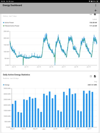The image size is (100, 133).
Task: Expand the power history chart to fullscreen
Action: 91,14
